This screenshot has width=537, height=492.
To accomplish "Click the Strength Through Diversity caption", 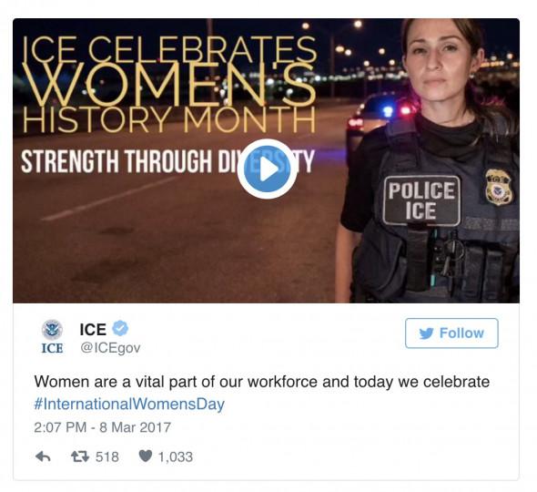I will coord(167,161).
